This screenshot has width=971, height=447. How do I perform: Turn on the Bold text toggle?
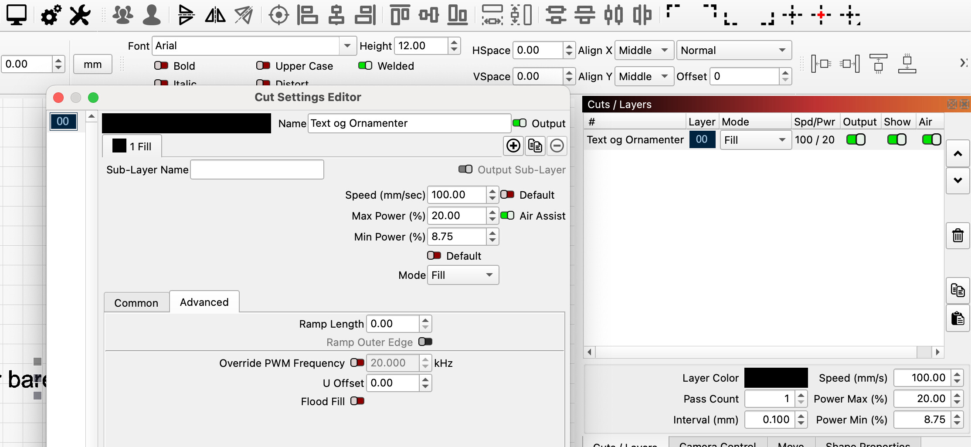[161, 66]
